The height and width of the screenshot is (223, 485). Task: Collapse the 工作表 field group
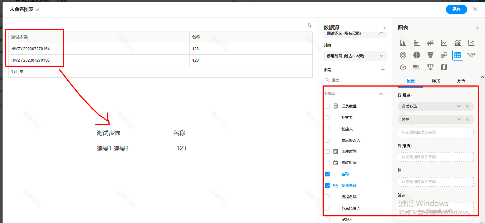(381, 94)
